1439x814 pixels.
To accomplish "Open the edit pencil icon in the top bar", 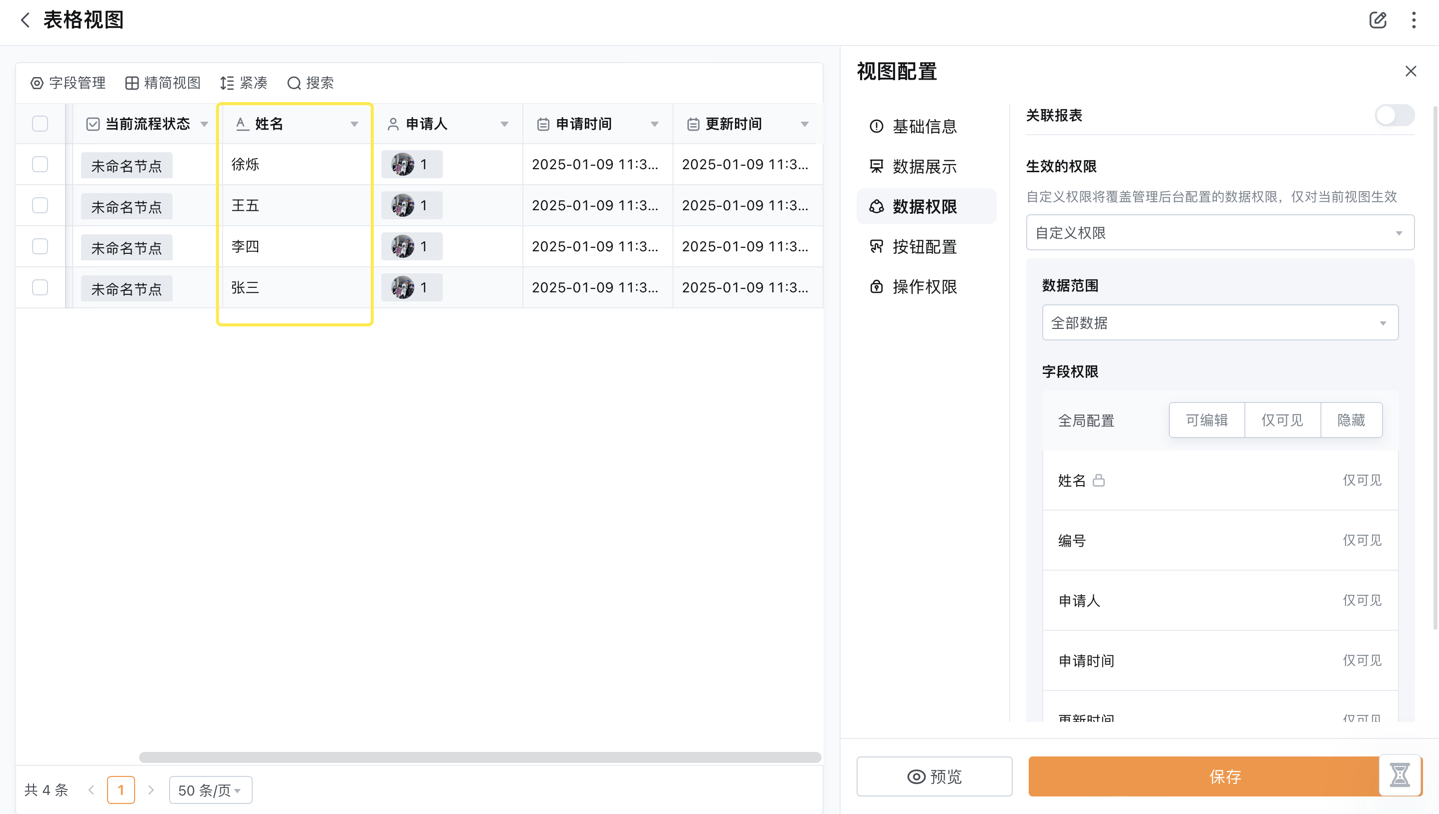I will coord(1377,20).
